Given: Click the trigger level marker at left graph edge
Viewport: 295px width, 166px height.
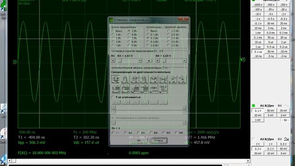Looking at the screenshot, I should (x=15, y=62).
